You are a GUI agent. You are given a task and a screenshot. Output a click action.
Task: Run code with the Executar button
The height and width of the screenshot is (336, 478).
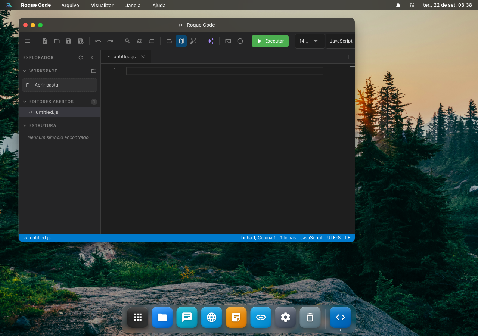click(x=270, y=41)
